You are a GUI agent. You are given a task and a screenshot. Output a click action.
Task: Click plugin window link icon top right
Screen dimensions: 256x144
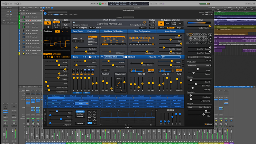(x=212, y=15)
